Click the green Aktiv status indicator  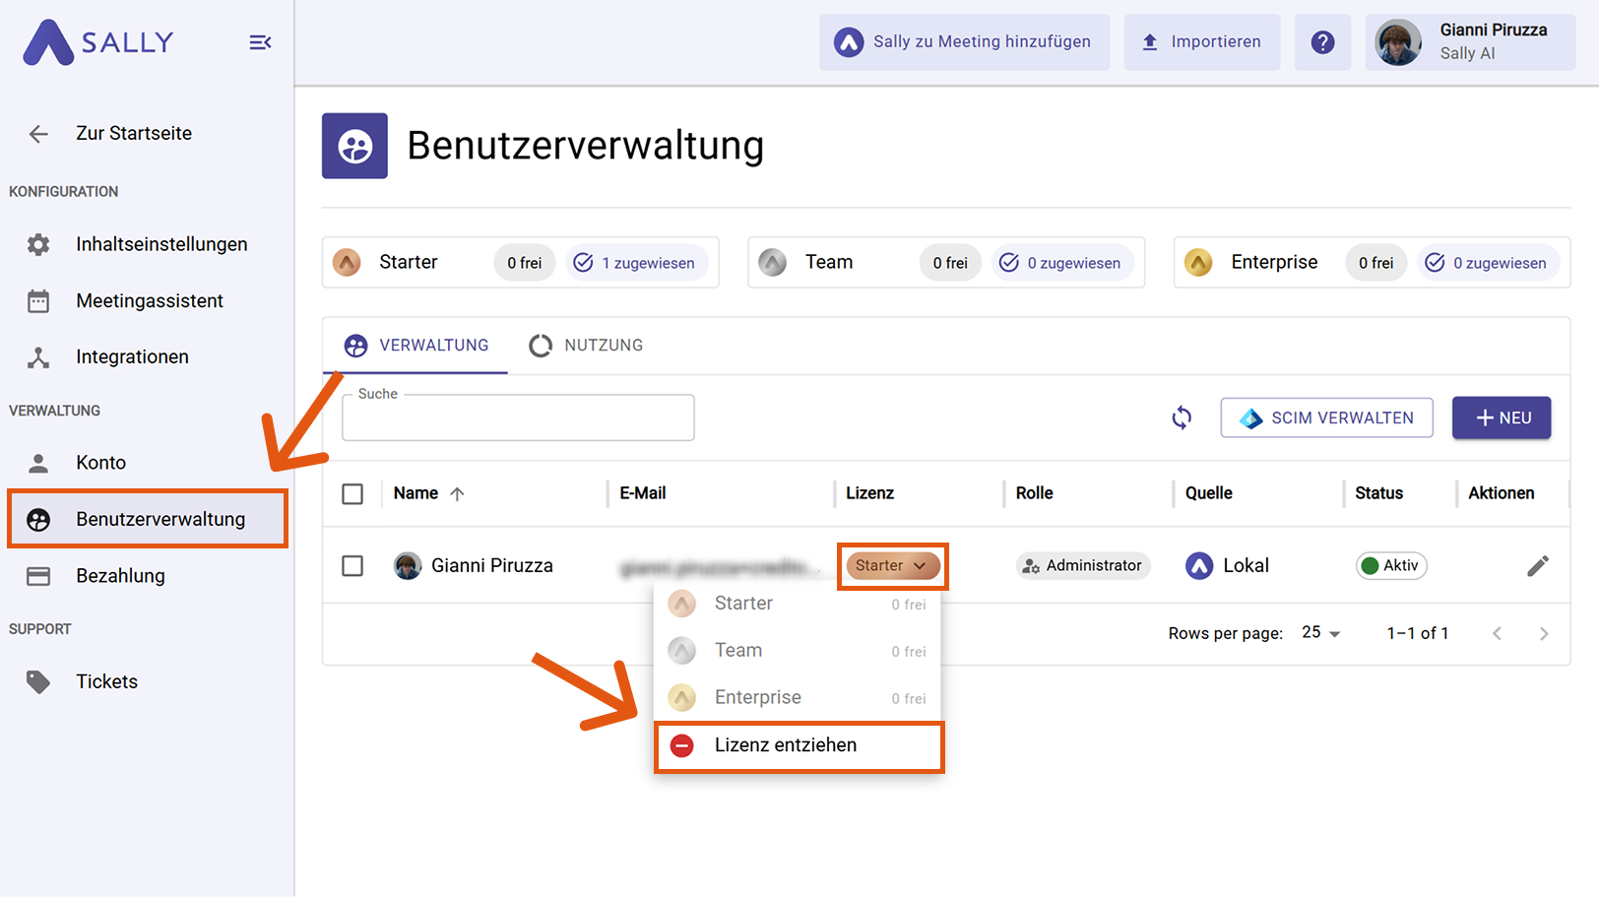[x=1390, y=565]
